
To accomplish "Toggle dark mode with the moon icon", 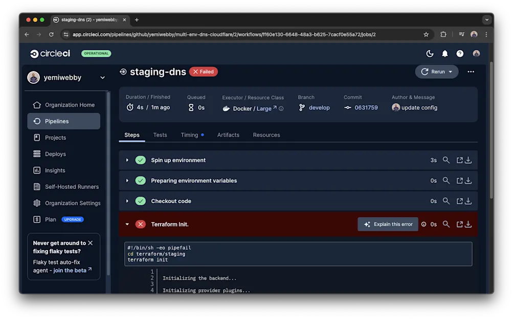I will click(430, 53).
